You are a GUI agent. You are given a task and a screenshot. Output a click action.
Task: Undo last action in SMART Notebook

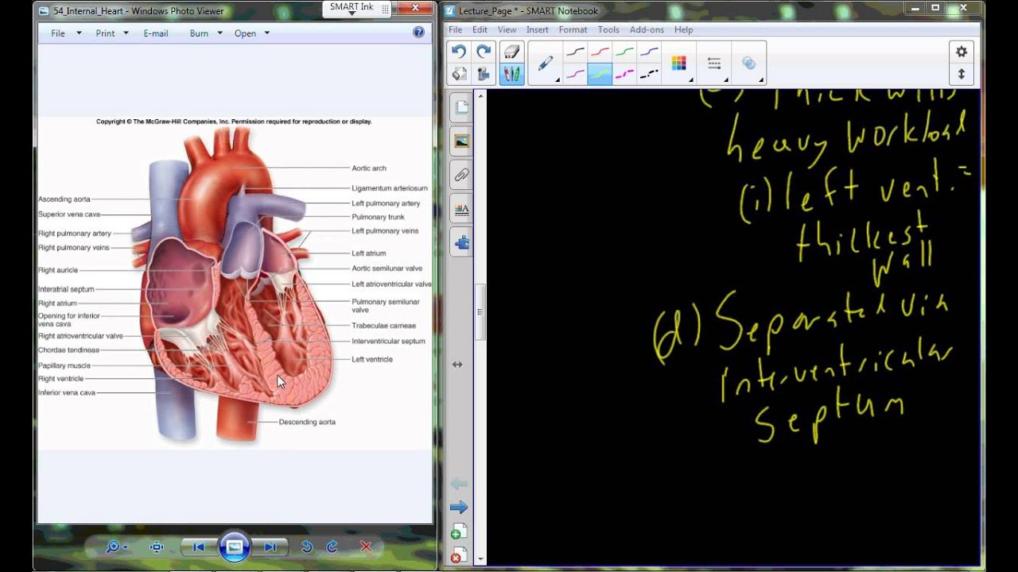[459, 52]
